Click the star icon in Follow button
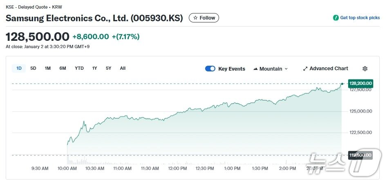387x182 pixels. coord(195,18)
